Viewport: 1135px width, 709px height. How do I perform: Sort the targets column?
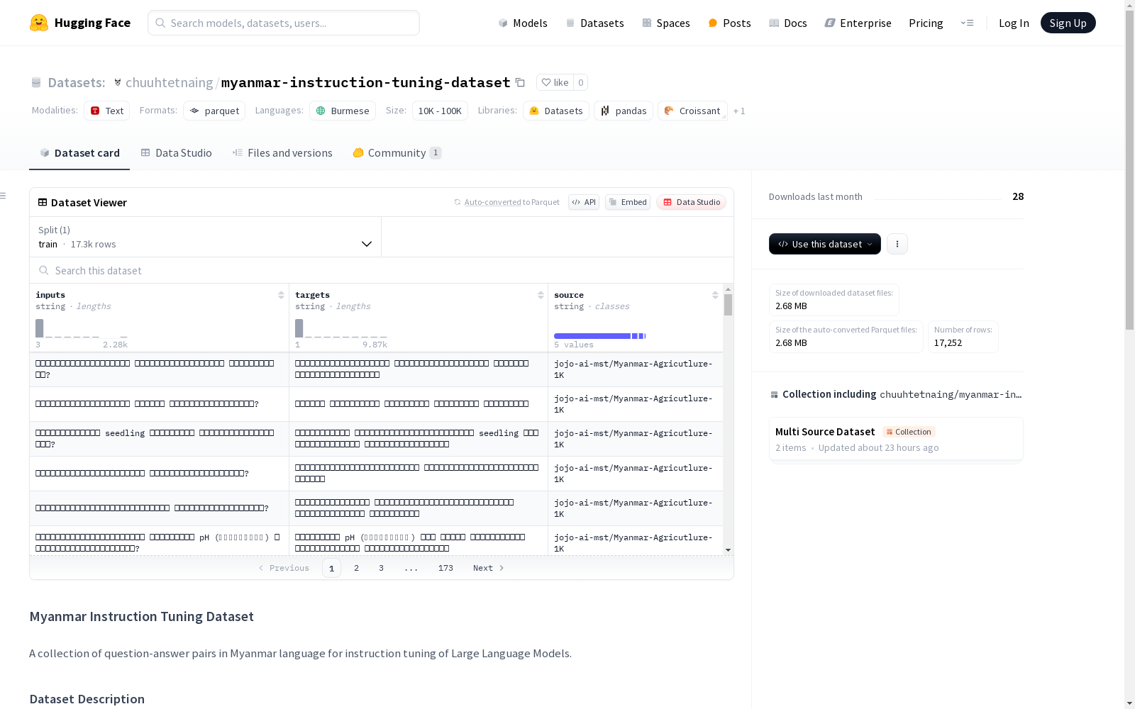pyautogui.click(x=541, y=295)
